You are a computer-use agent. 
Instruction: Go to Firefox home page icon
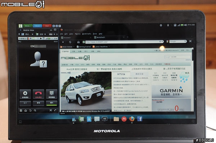(78, 42)
